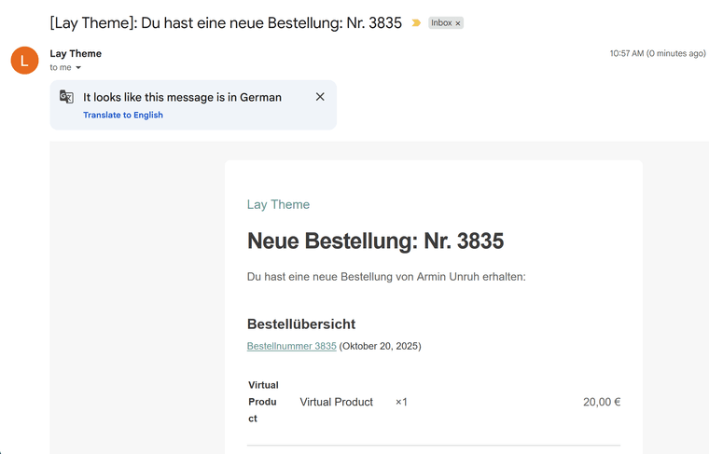Click the yellow importance marker beside the subject

tap(416, 23)
